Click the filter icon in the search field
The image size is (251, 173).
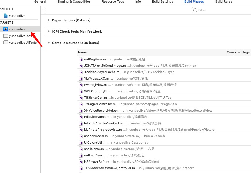[x=195, y=10]
